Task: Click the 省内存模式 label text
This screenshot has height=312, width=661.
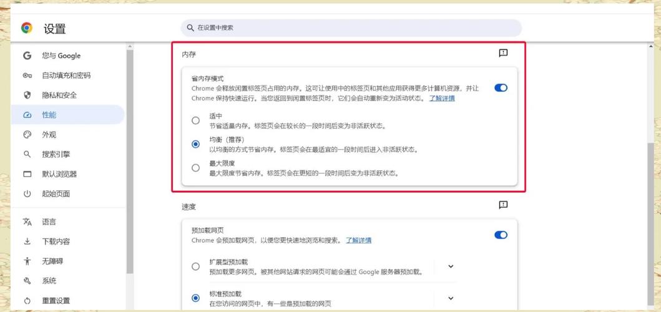Action: pos(207,79)
